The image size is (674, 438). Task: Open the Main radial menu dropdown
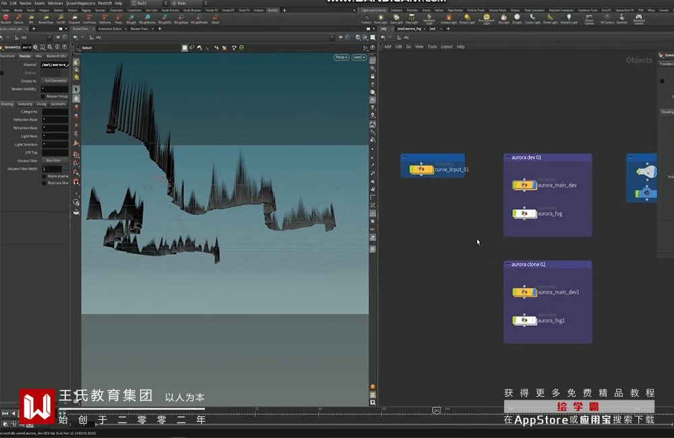189,3
